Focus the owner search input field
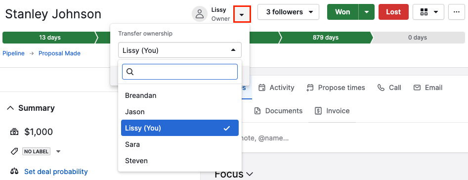The height and width of the screenshot is (180, 468). [x=180, y=72]
